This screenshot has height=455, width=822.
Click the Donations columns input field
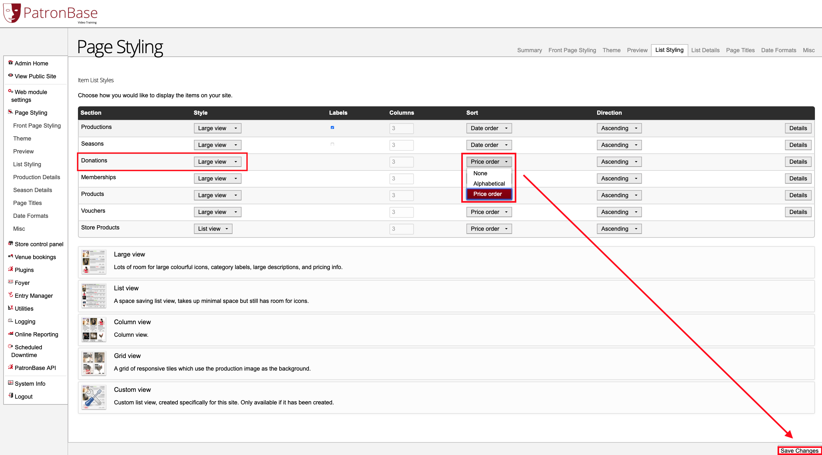(401, 162)
